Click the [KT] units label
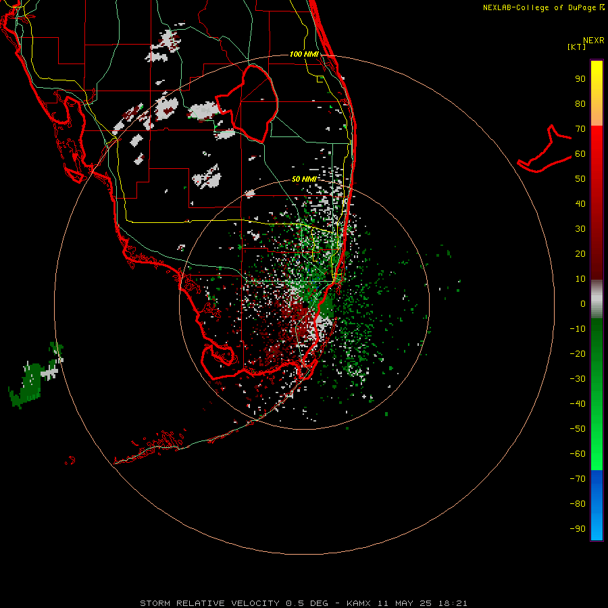The height and width of the screenshot is (608, 608). tap(577, 47)
